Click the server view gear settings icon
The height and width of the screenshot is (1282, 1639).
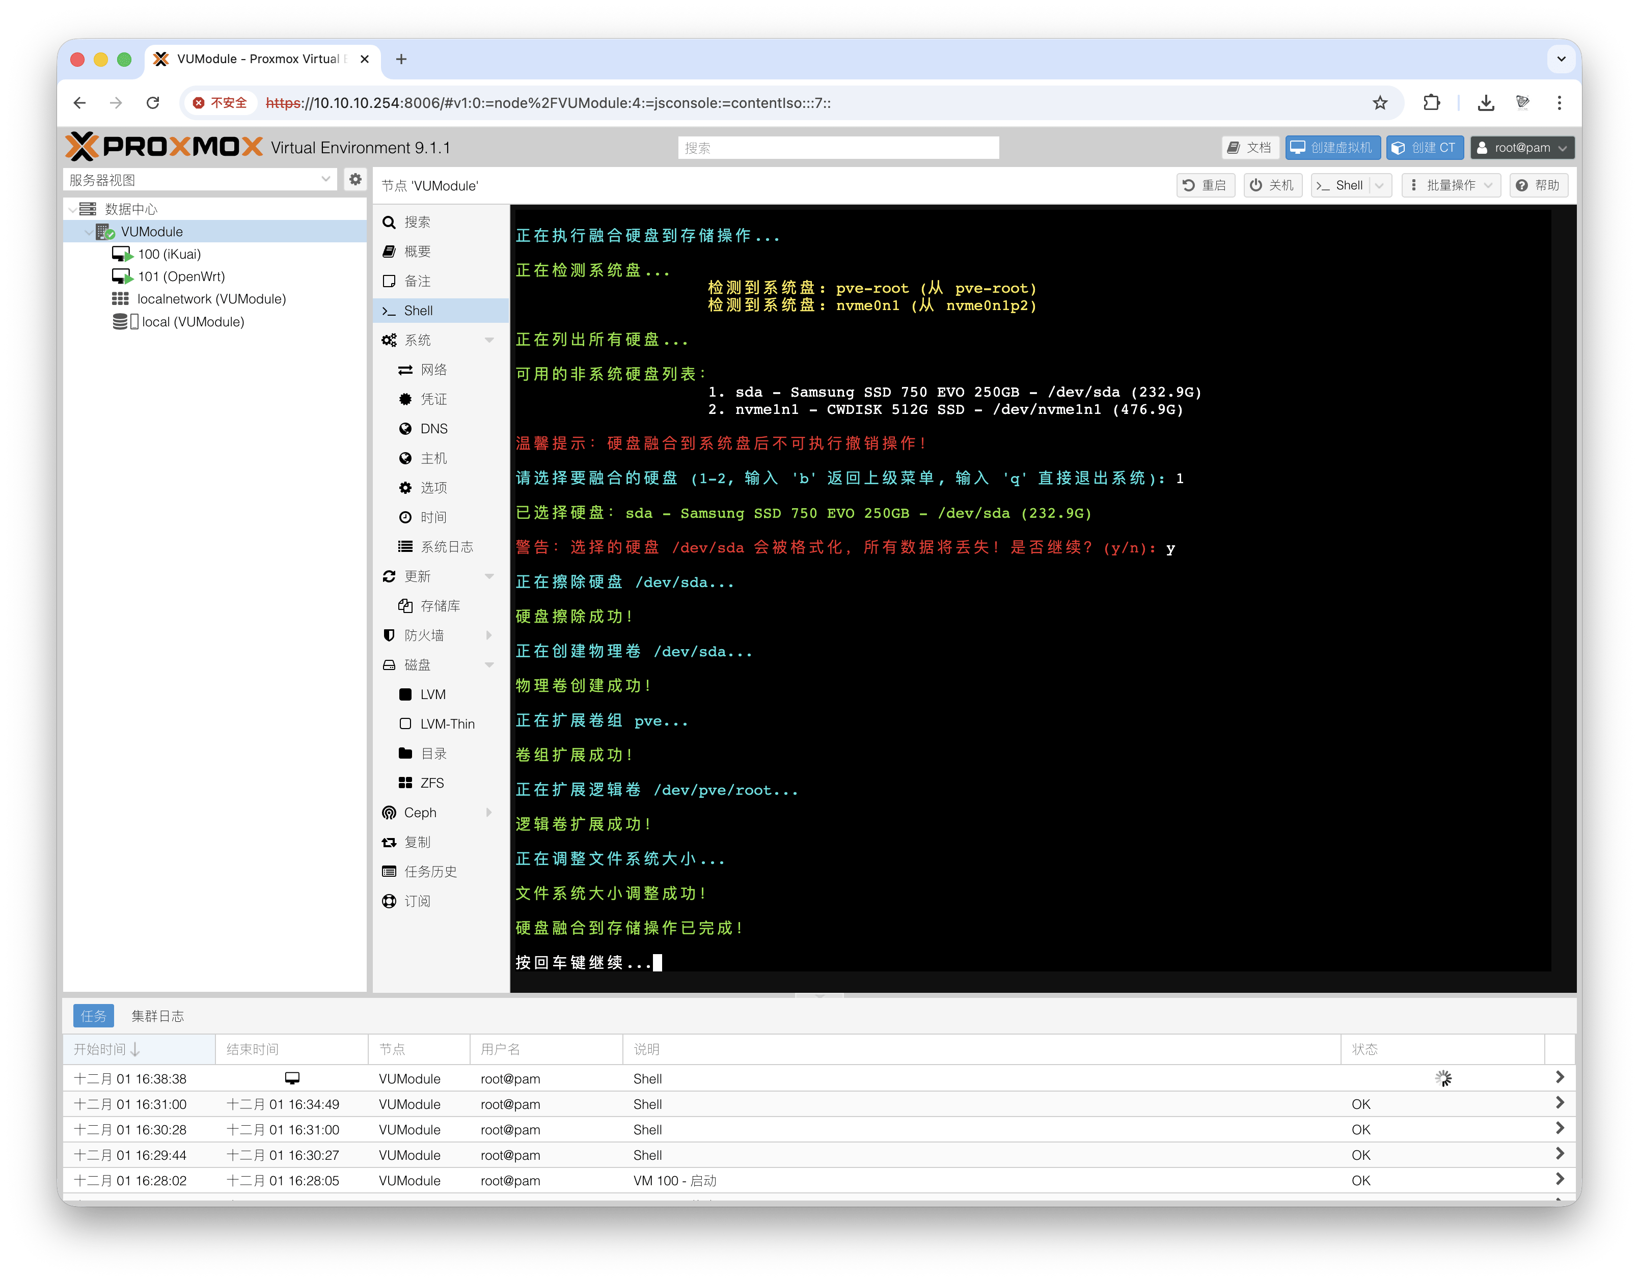click(355, 179)
